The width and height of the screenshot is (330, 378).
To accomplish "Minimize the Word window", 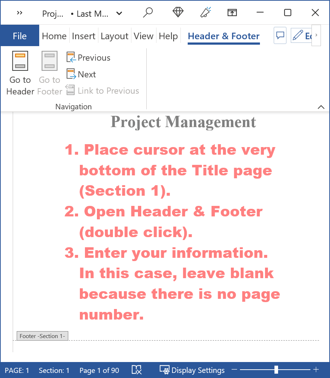I will (x=260, y=12).
